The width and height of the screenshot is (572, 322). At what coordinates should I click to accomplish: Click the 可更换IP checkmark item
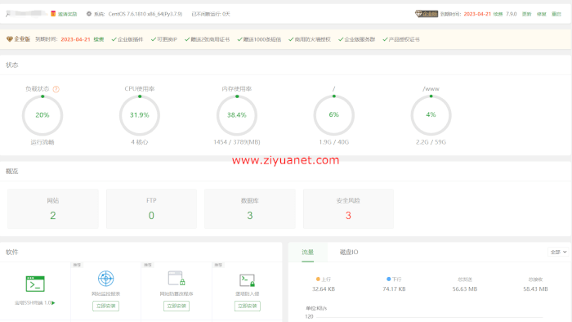click(163, 39)
